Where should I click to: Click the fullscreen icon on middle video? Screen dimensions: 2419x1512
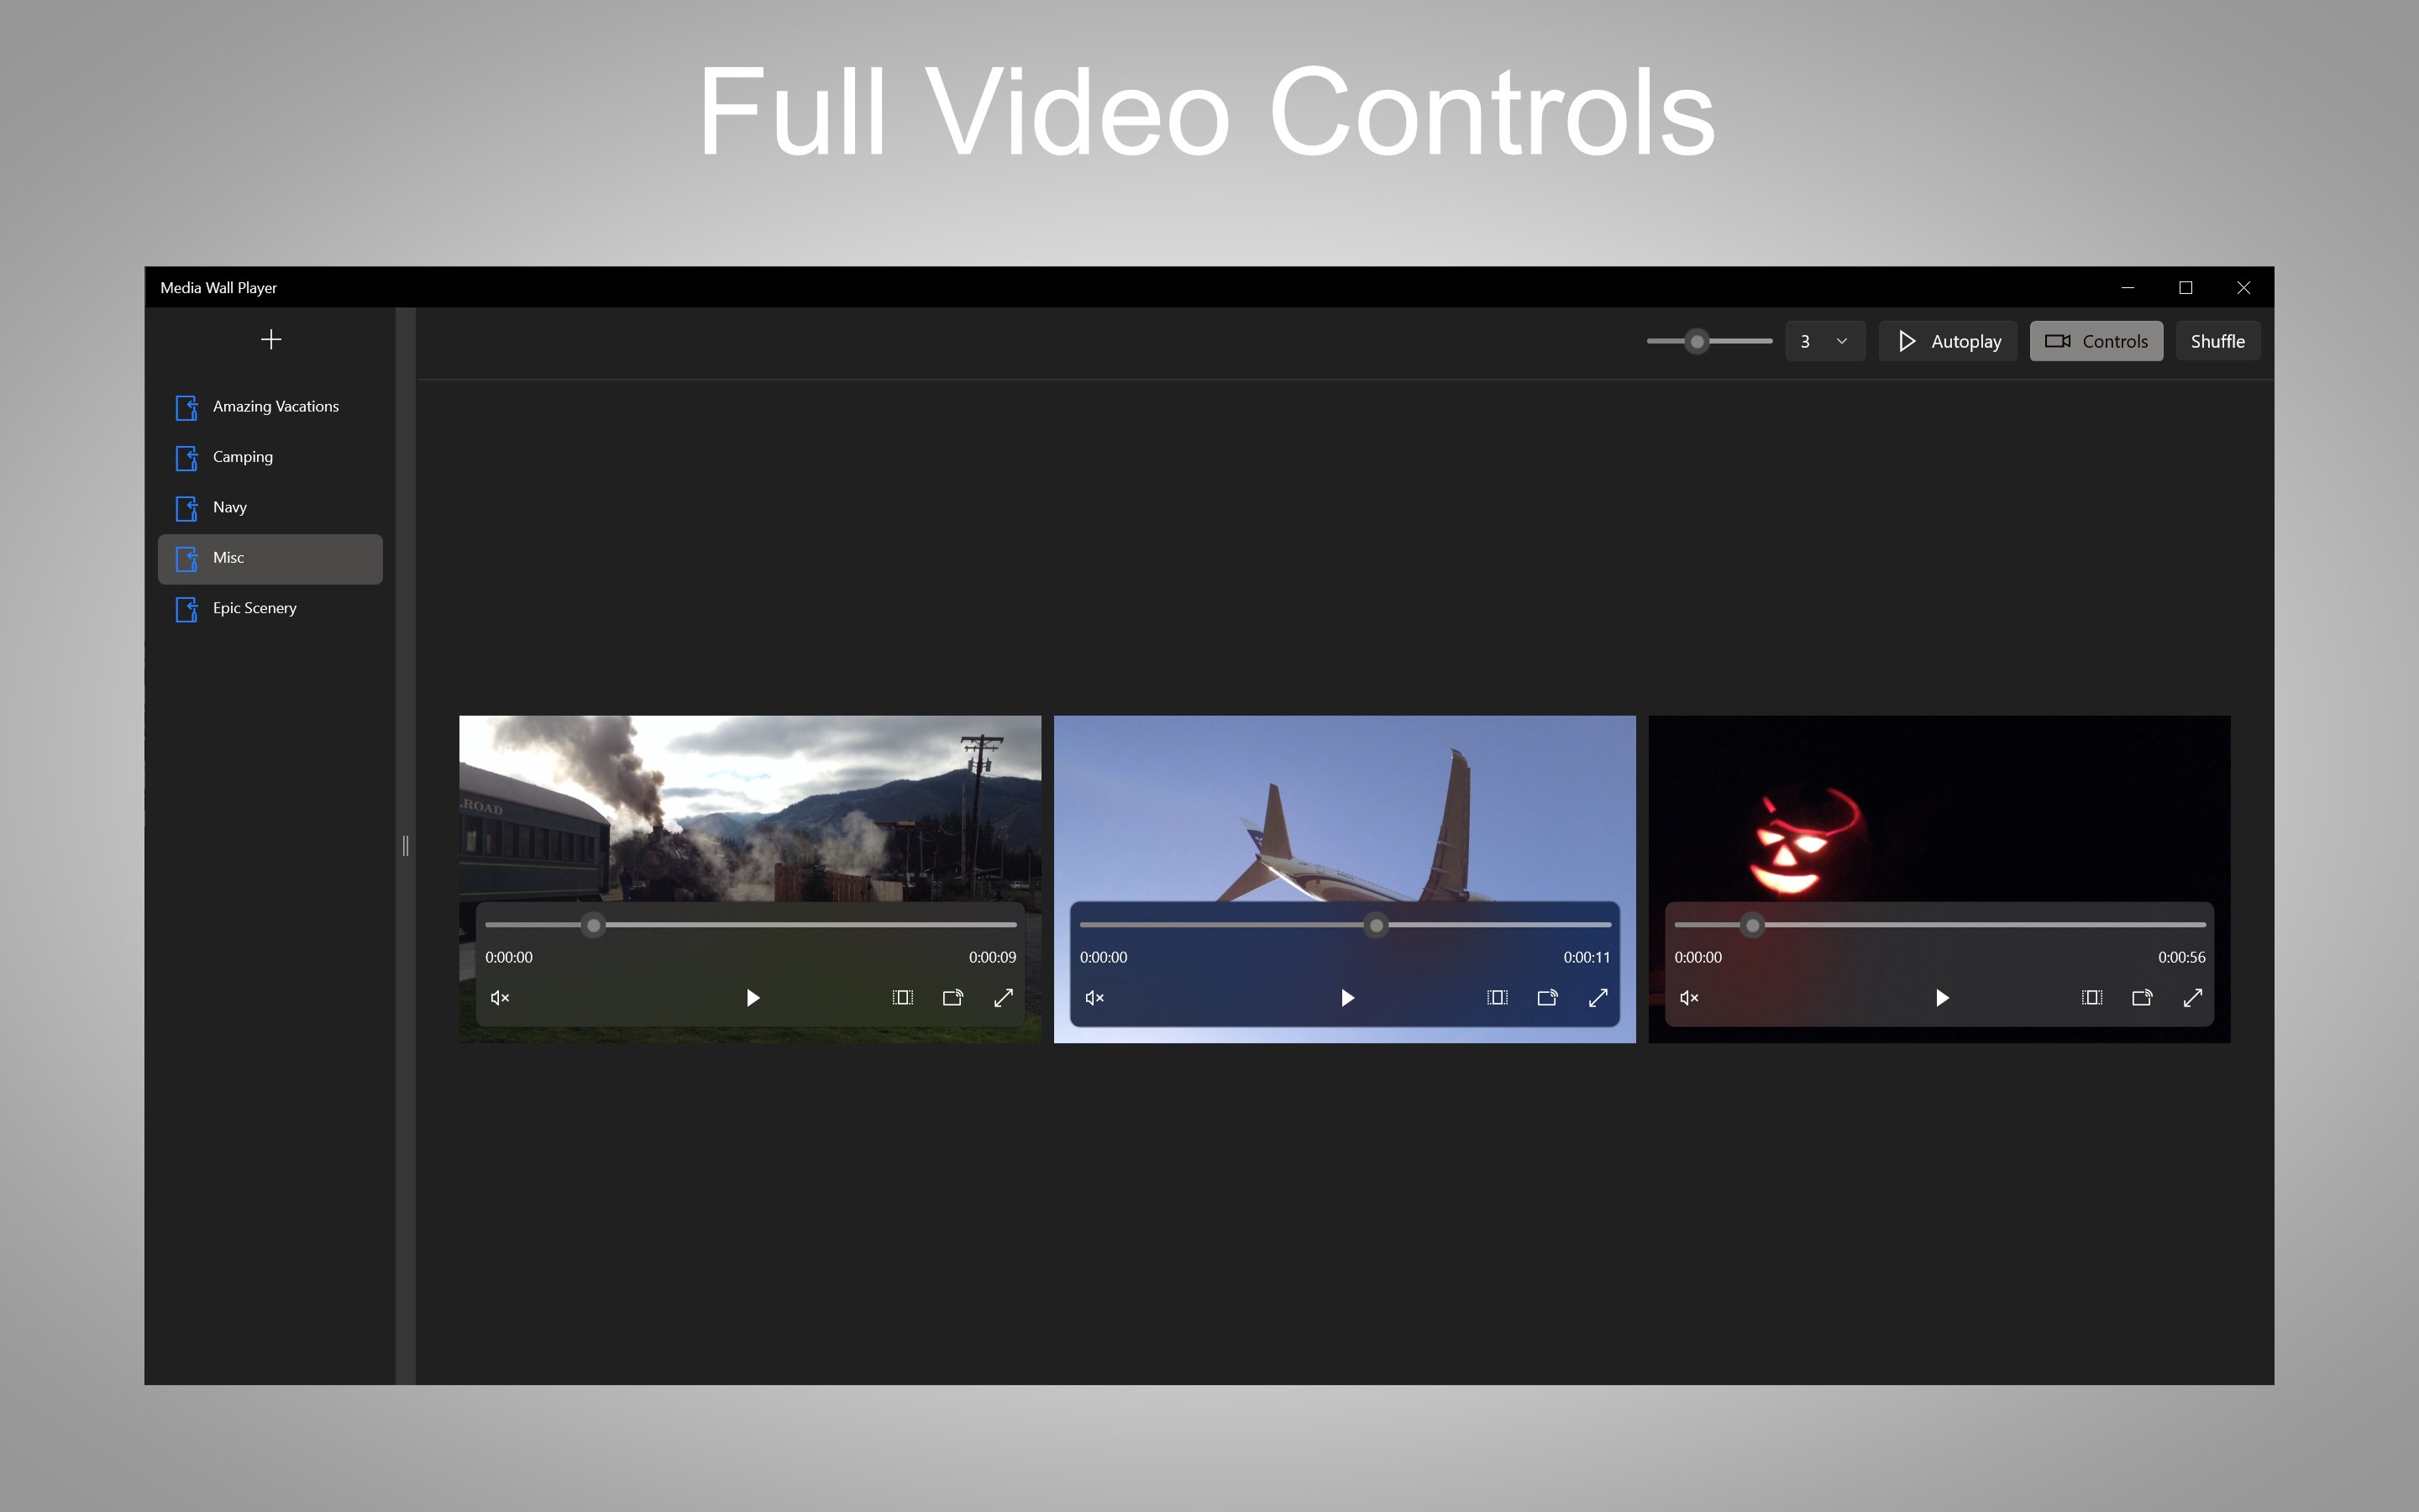point(1598,996)
